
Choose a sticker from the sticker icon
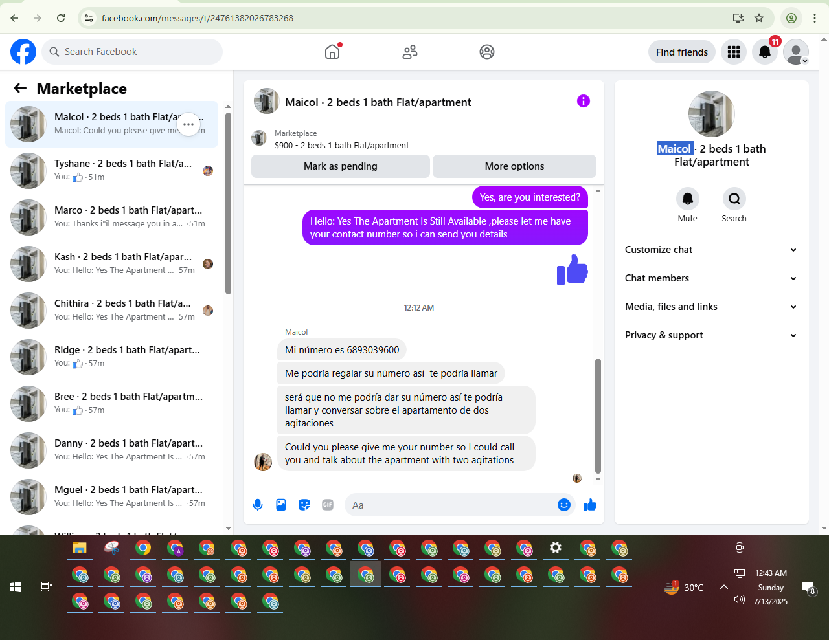(304, 505)
